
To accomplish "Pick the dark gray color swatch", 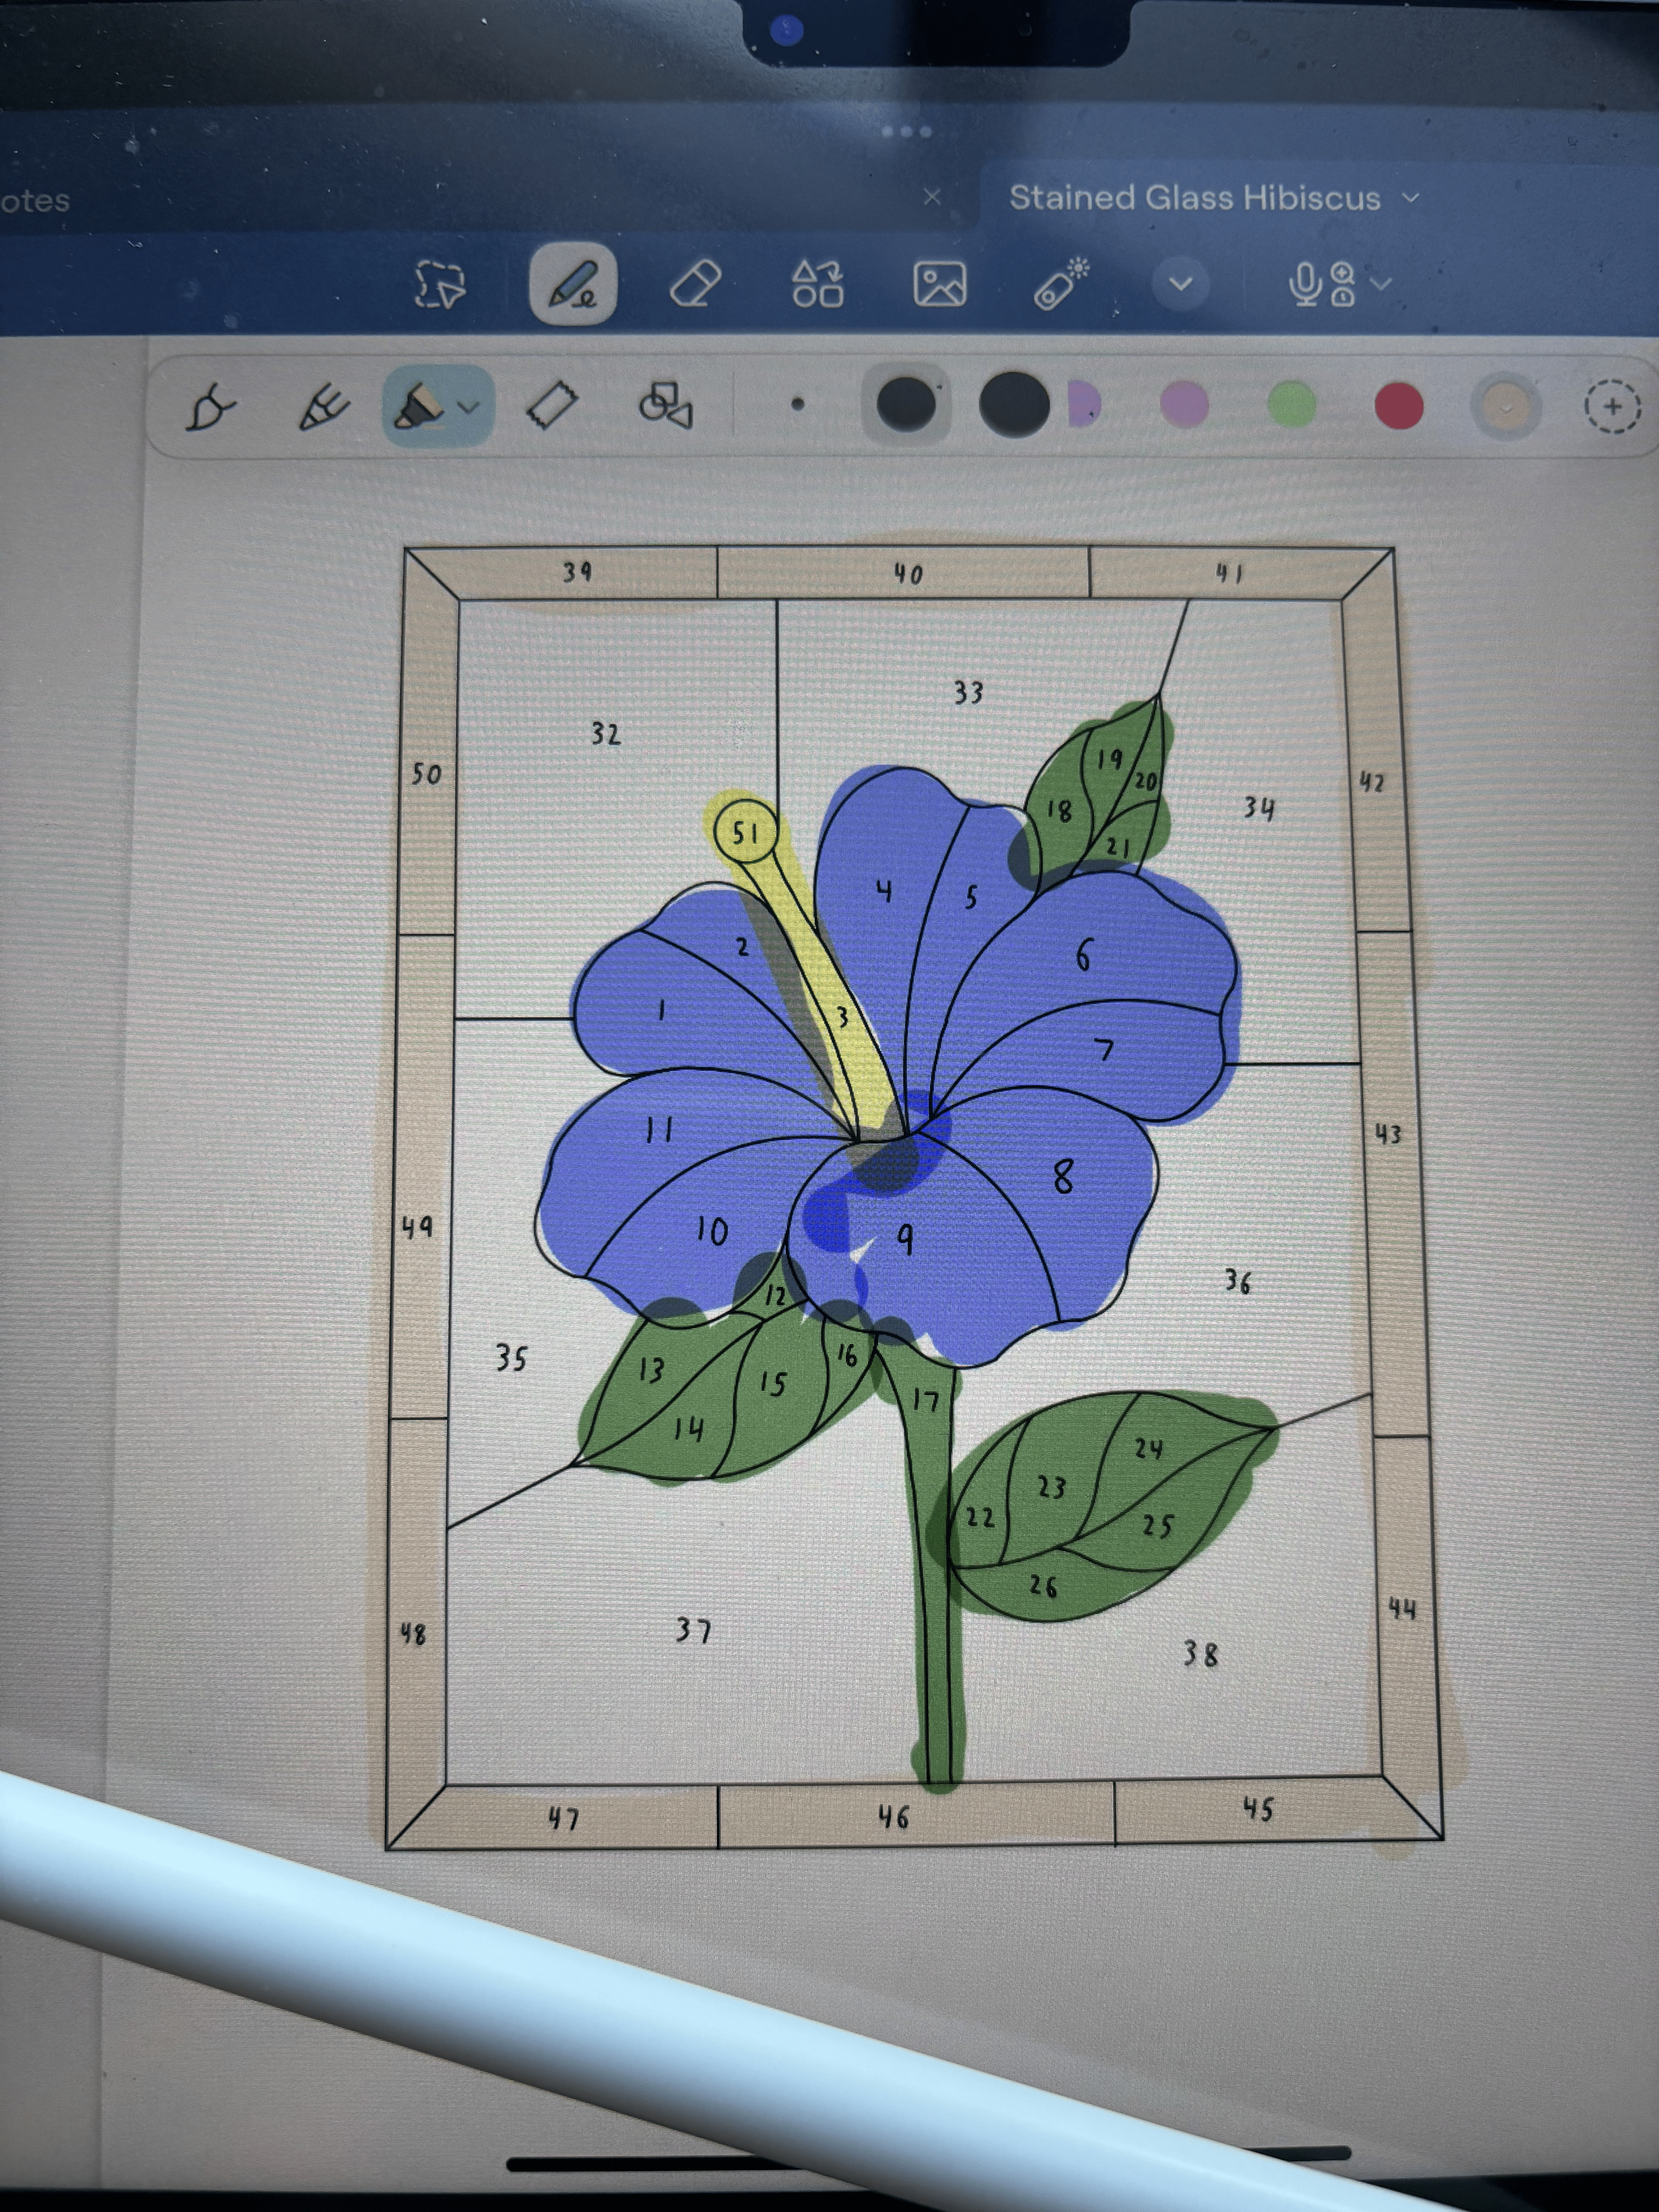I will tap(906, 405).
